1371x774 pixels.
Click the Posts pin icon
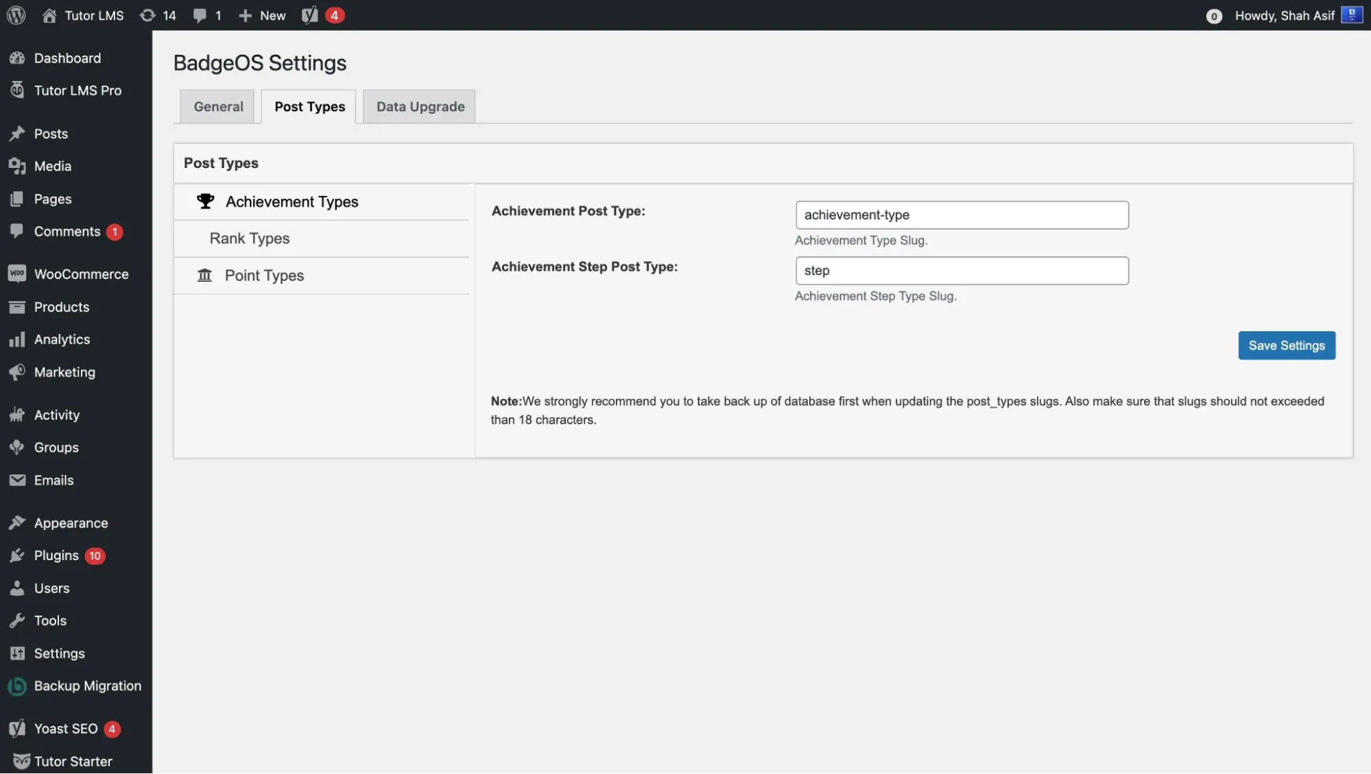(x=17, y=134)
